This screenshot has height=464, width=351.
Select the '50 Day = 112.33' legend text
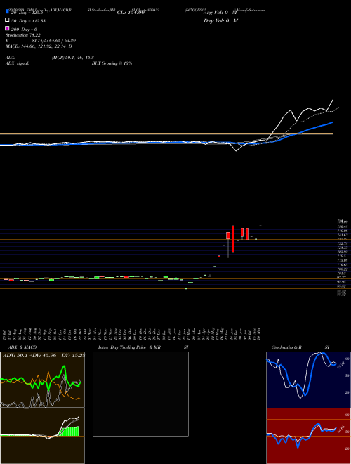[28, 21]
